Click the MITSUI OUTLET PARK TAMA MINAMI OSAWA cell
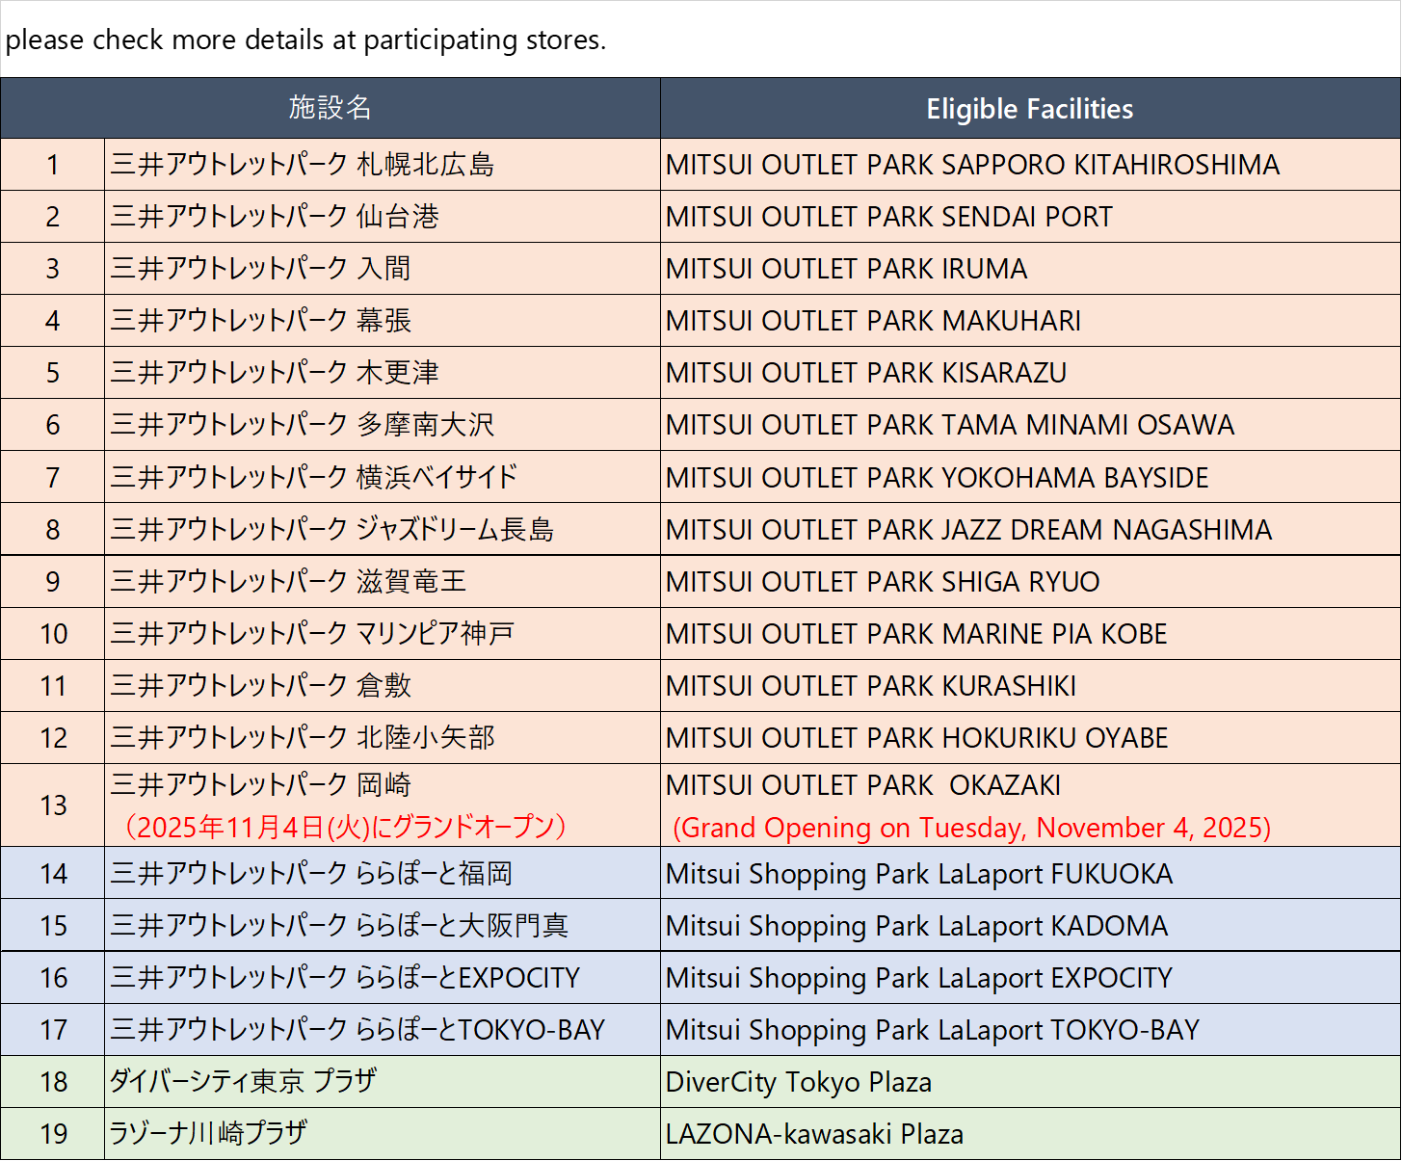The image size is (1402, 1161). [x=949, y=425]
